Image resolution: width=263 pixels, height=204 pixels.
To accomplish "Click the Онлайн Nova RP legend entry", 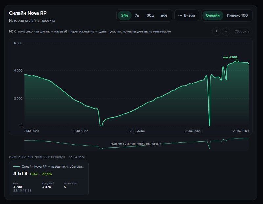I will coord(49,166).
